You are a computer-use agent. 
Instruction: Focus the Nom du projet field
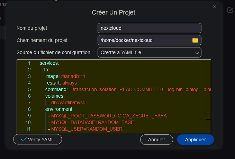point(150,28)
